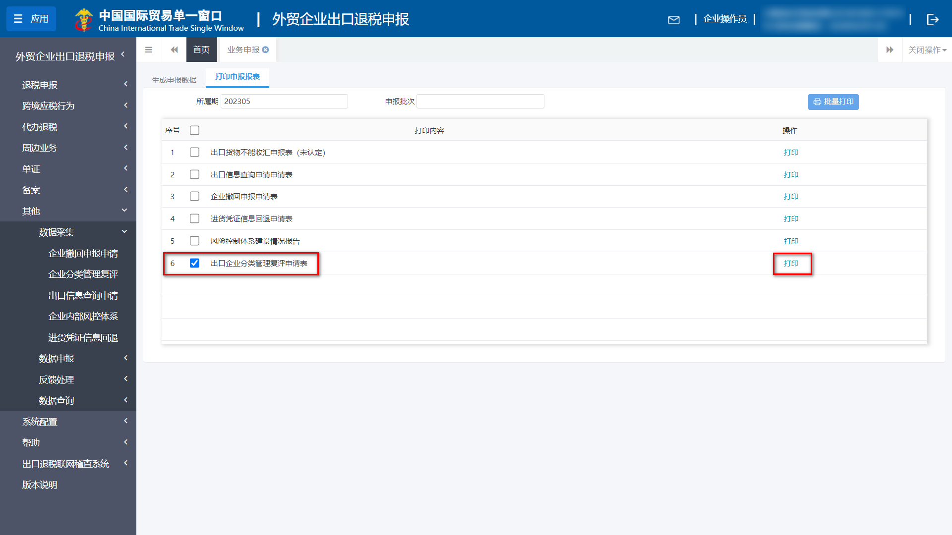Viewport: 952px width, 535px height.
Task: Open the 关闭操作 dropdown
Action: pyautogui.click(x=927, y=50)
